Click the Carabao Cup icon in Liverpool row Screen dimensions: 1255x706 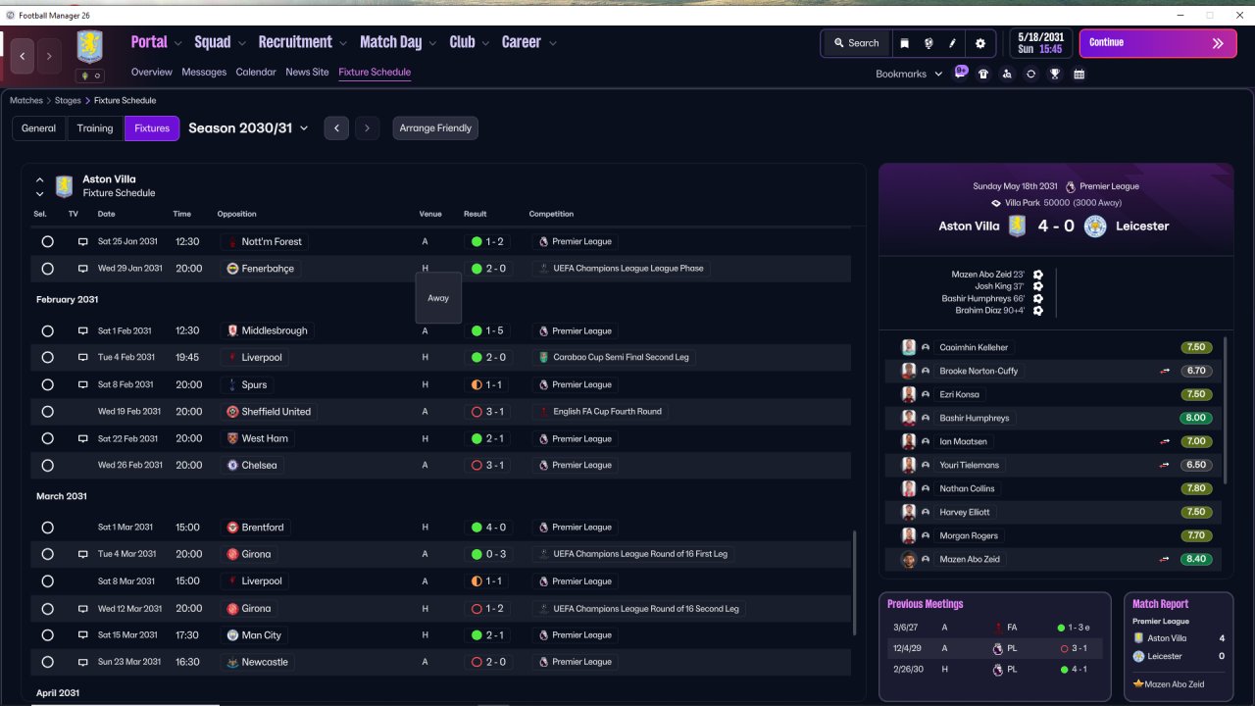pos(543,358)
